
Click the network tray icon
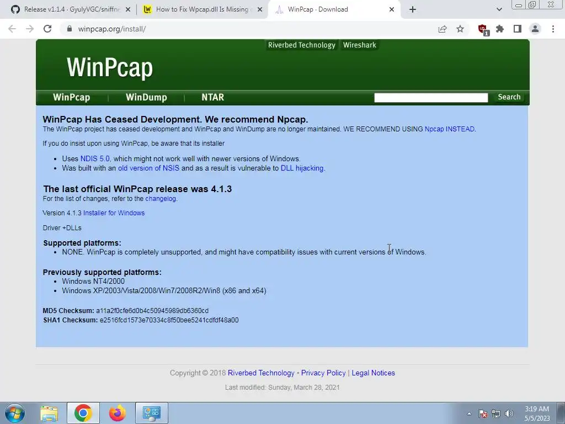tap(496, 414)
